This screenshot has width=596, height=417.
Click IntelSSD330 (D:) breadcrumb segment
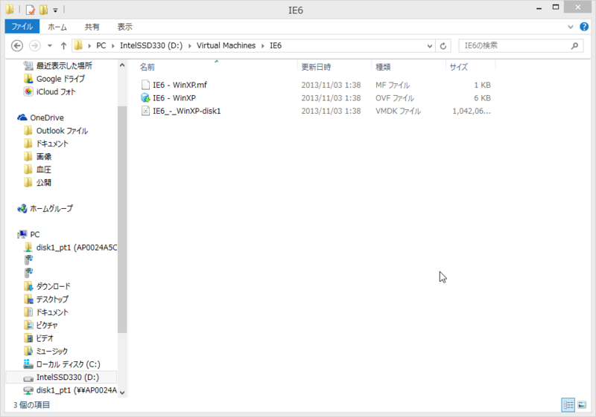click(x=151, y=45)
